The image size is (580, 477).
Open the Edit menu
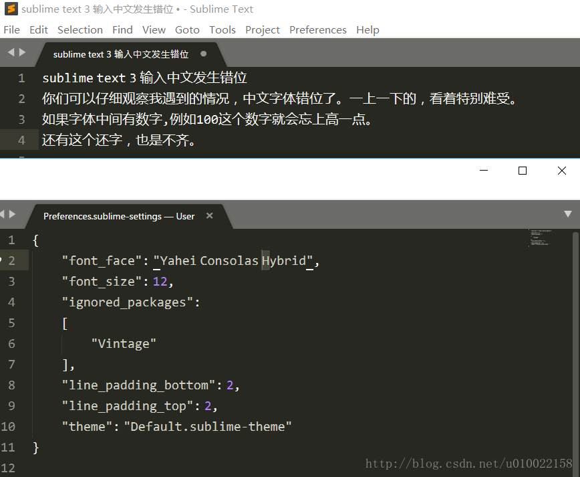pos(39,29)
